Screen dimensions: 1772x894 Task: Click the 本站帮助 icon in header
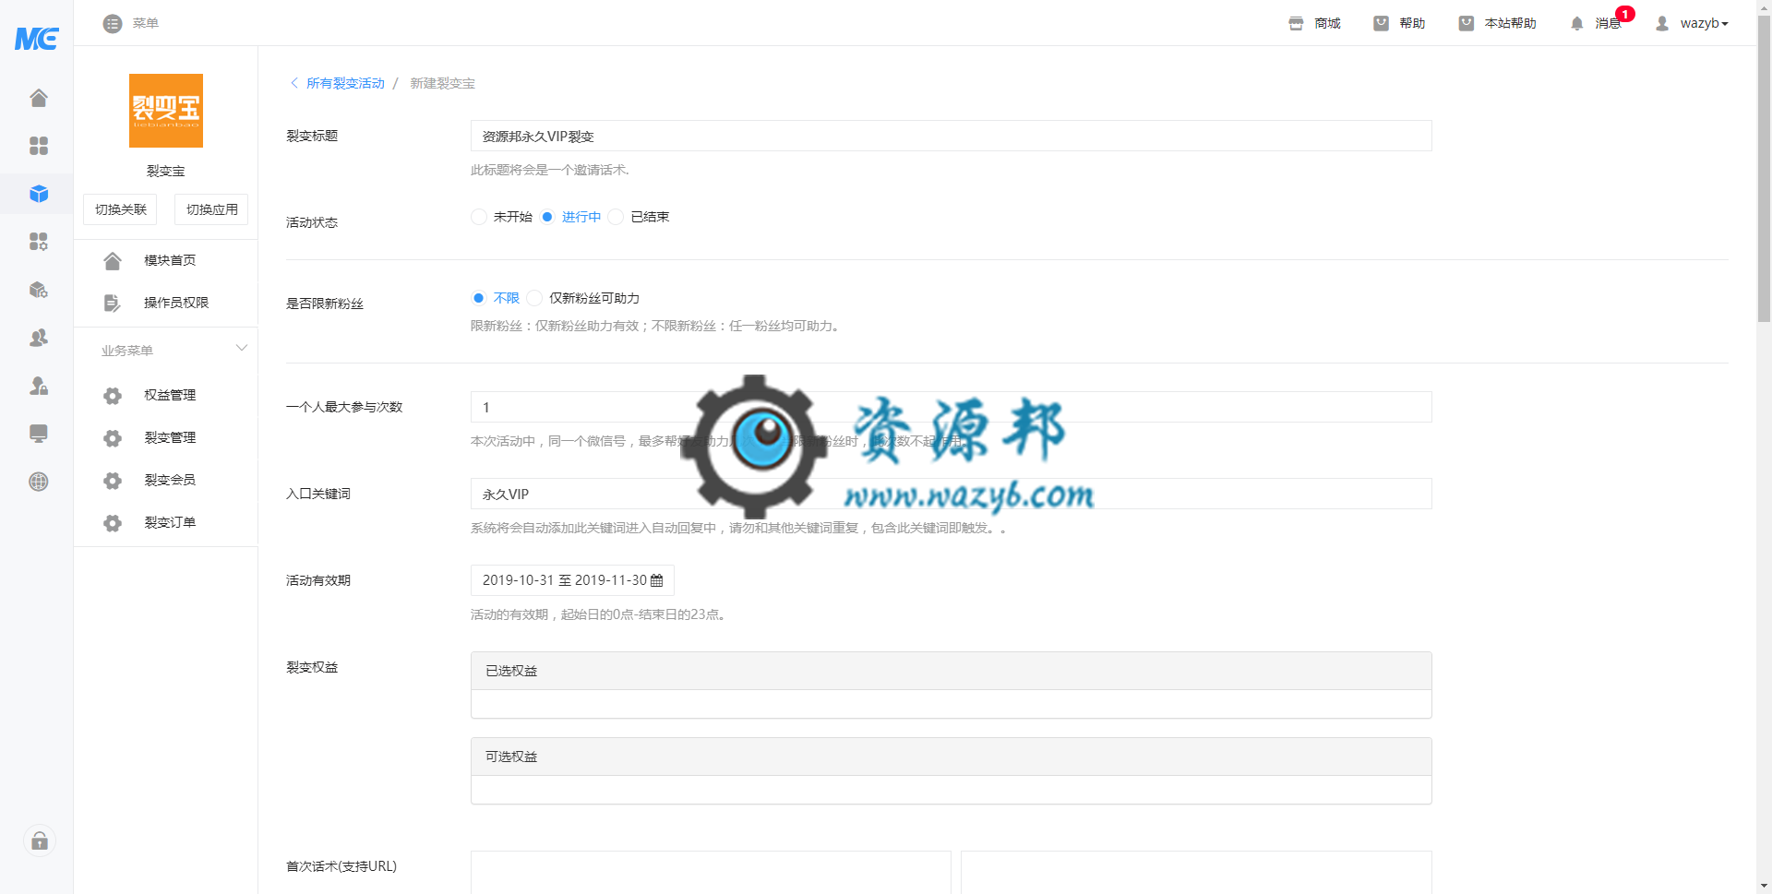pos(1466,23)
